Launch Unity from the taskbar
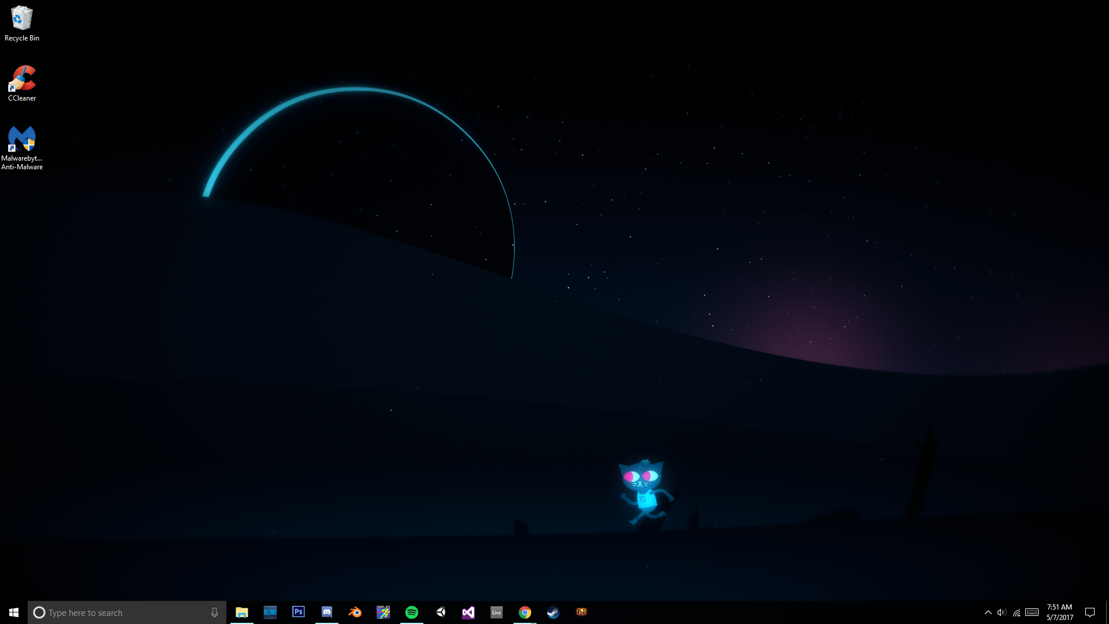Viewport: 1109px width, 624px height. [440, 612]
